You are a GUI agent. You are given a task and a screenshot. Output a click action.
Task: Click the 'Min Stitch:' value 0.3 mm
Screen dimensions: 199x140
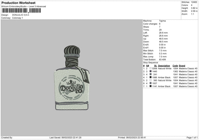coord(163,53)
